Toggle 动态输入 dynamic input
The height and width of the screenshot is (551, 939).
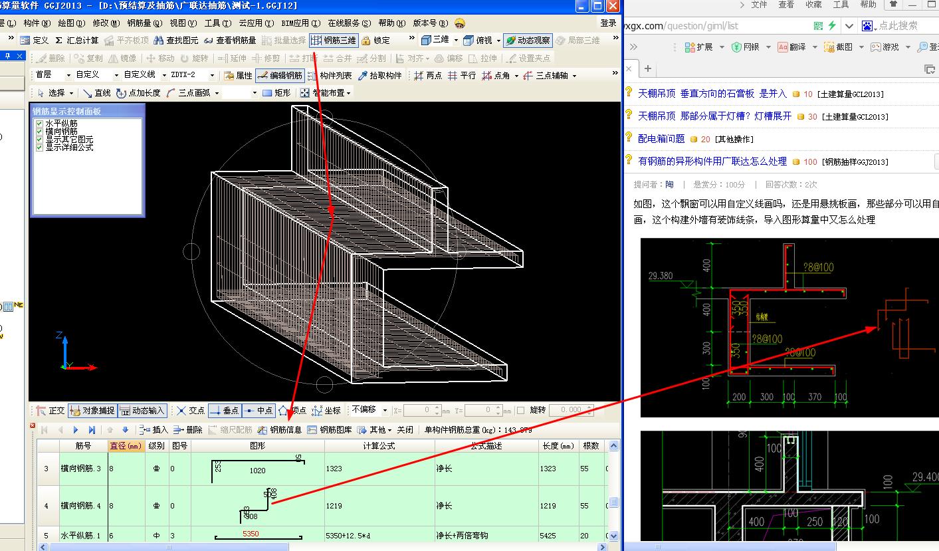coord(142,411)
